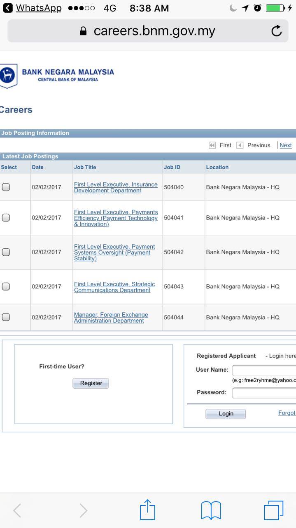Click the Careers page heading
This screenshot has width=296, height=528.
16,110
